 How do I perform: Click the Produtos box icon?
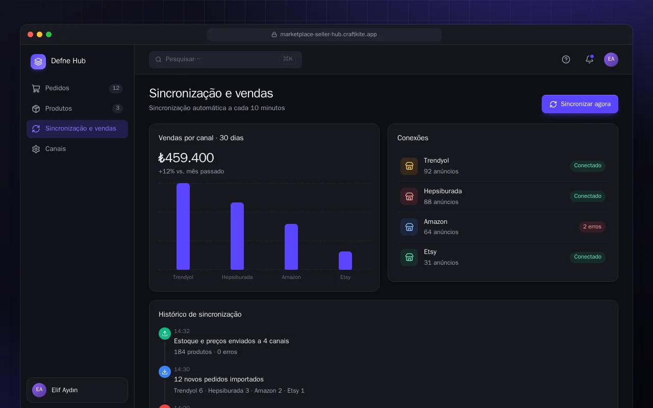36,109
